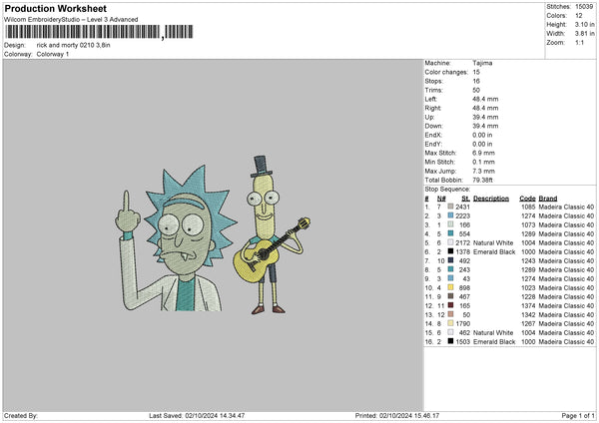Image resolution: width=599 pixels, height=423 pixels.
Task: Click the 'Code' column header
Action: tap(527, 199)
